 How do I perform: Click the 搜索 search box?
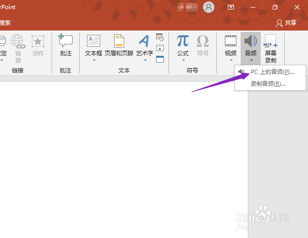click(5, 23)
